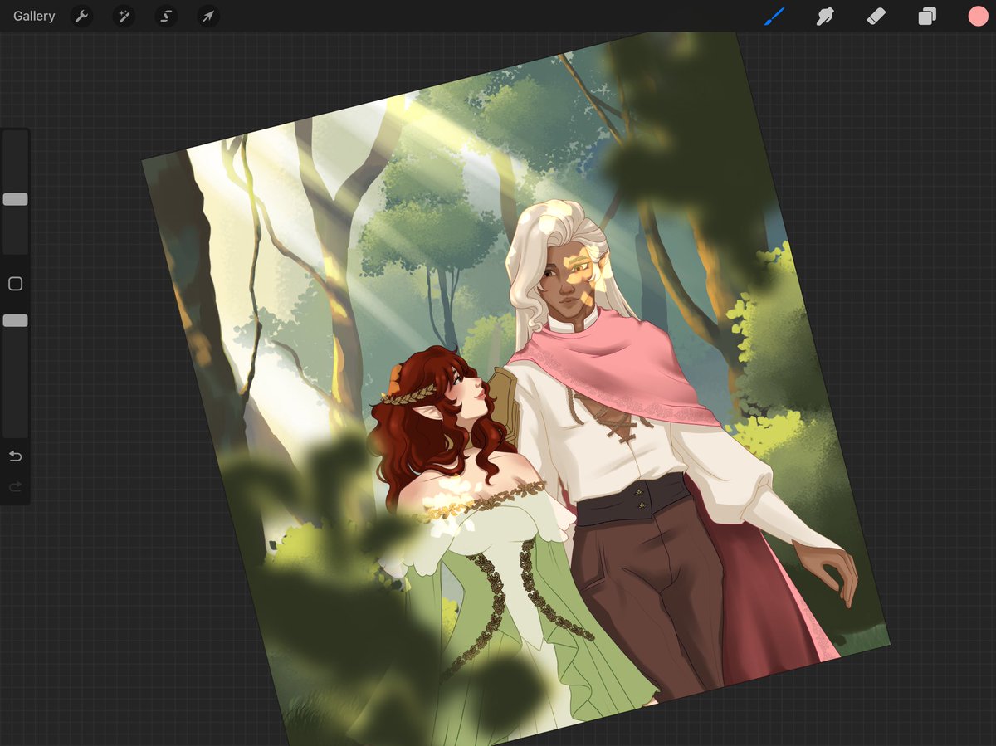
Task: Activate the Selection tool
Action: 165,16
